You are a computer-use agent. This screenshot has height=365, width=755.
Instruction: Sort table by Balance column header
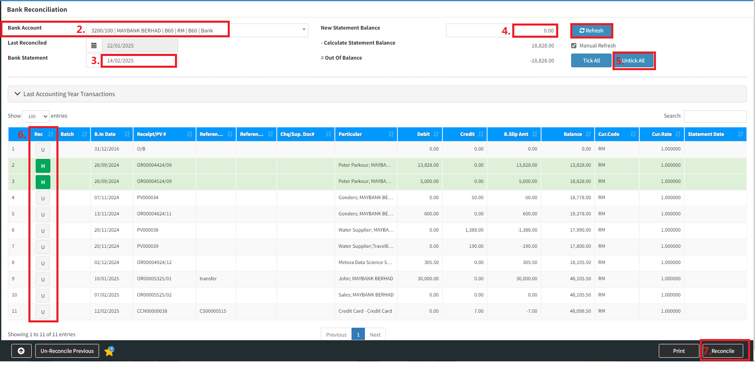[x=572, y=134]
